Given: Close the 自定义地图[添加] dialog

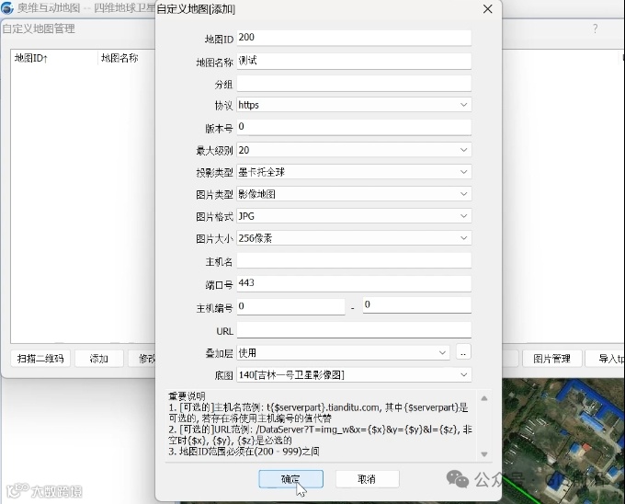Looking at the screenshot, I should (x=487, y=9).
